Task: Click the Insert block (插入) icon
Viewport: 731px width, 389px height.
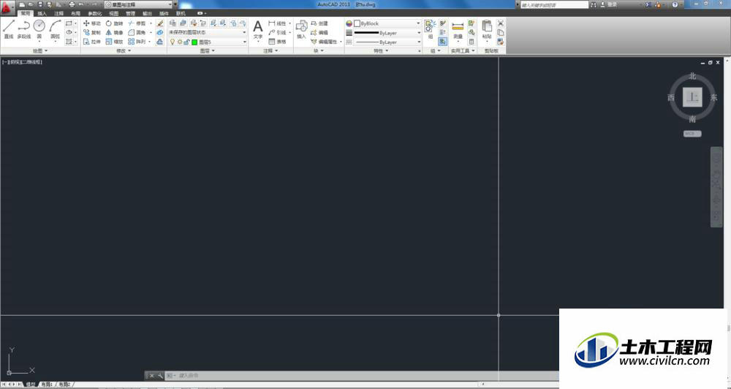Action: (302, 29)
